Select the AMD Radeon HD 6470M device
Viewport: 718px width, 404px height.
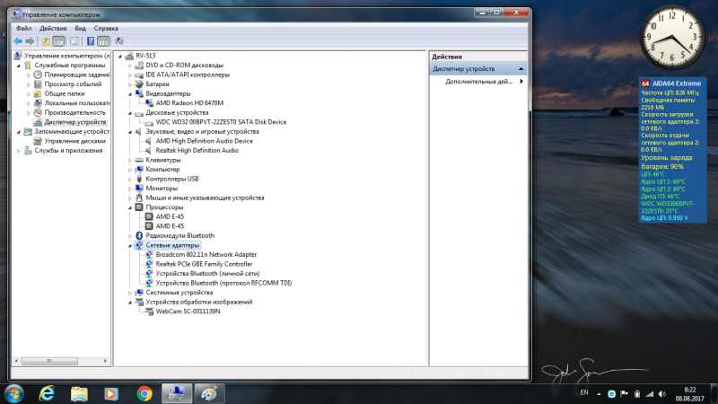pyautogui.click(x=189, y=103)
